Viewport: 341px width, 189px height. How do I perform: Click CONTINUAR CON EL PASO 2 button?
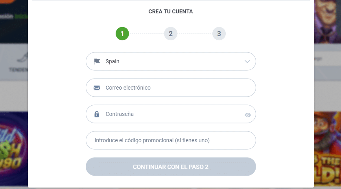[x=171, y=167]
